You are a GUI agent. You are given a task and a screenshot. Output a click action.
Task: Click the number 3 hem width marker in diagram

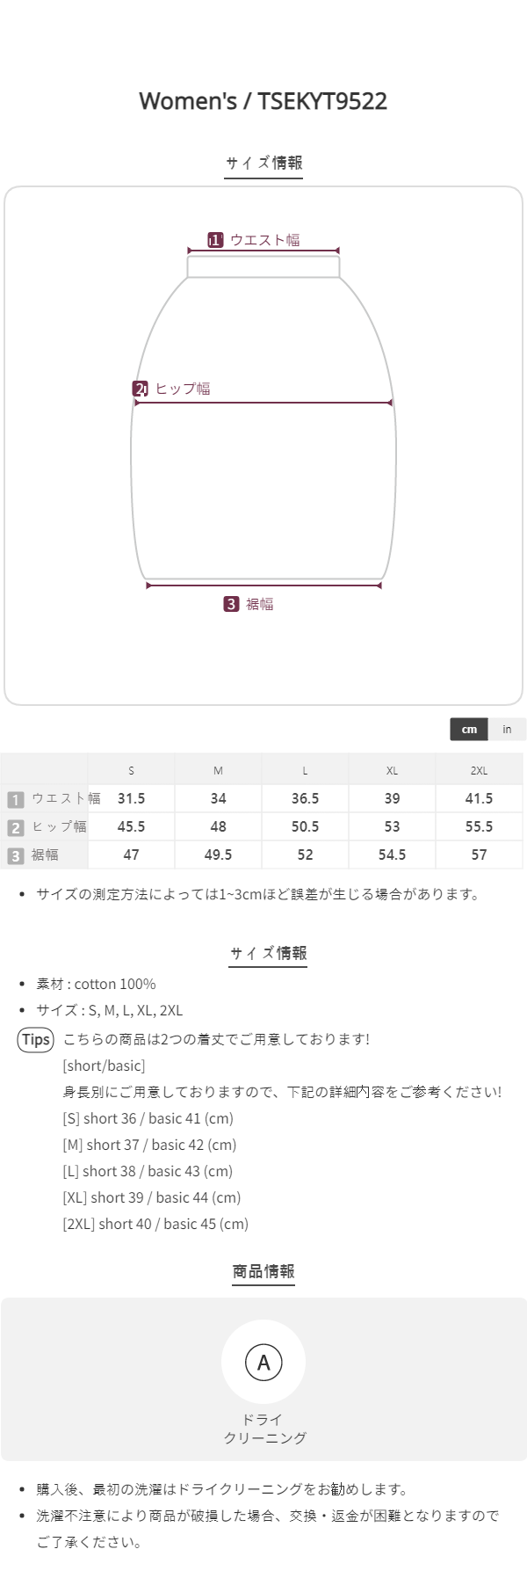[x=231, y=604]
